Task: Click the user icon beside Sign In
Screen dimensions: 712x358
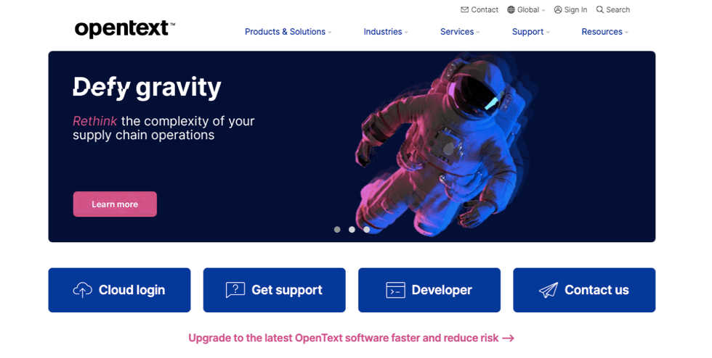Action: [x=558, y=9]
